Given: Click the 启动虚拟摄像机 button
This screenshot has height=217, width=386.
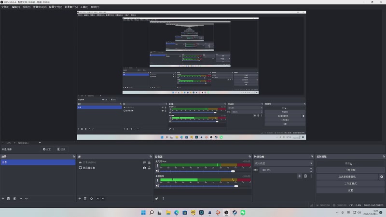Looking at the screenshot, I should click(347, 176).
